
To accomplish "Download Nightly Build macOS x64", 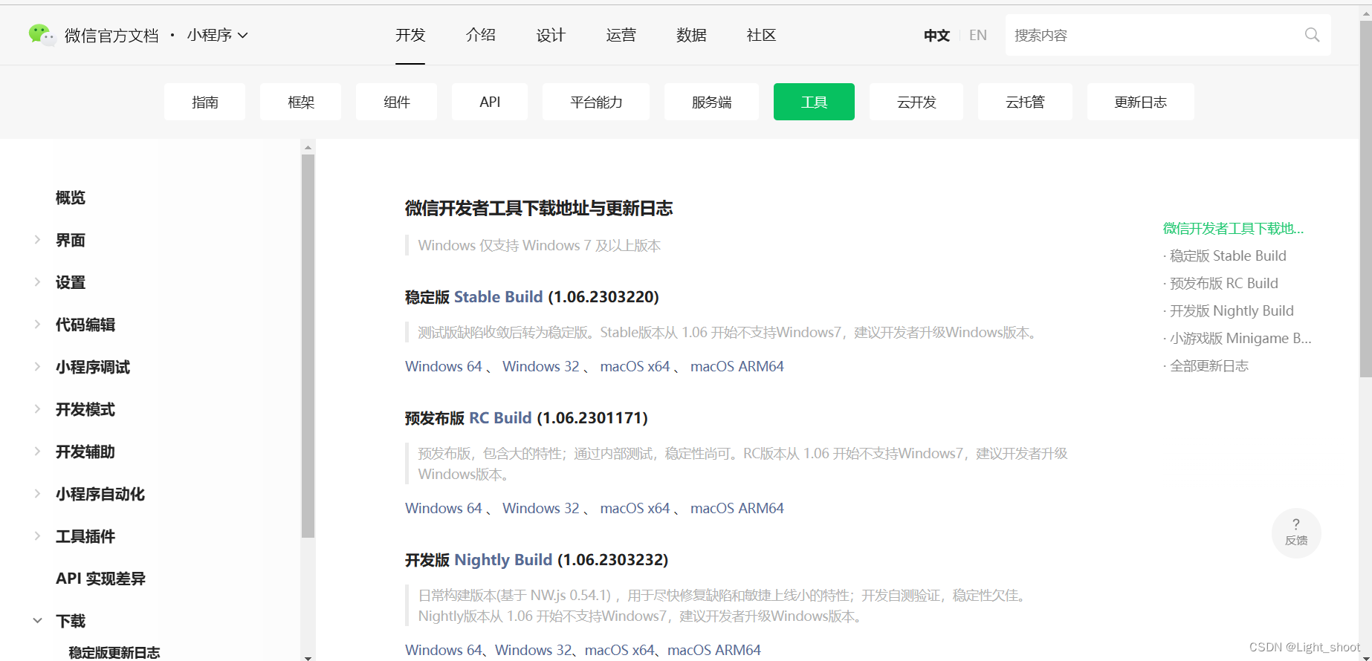I will pos(619,650).
